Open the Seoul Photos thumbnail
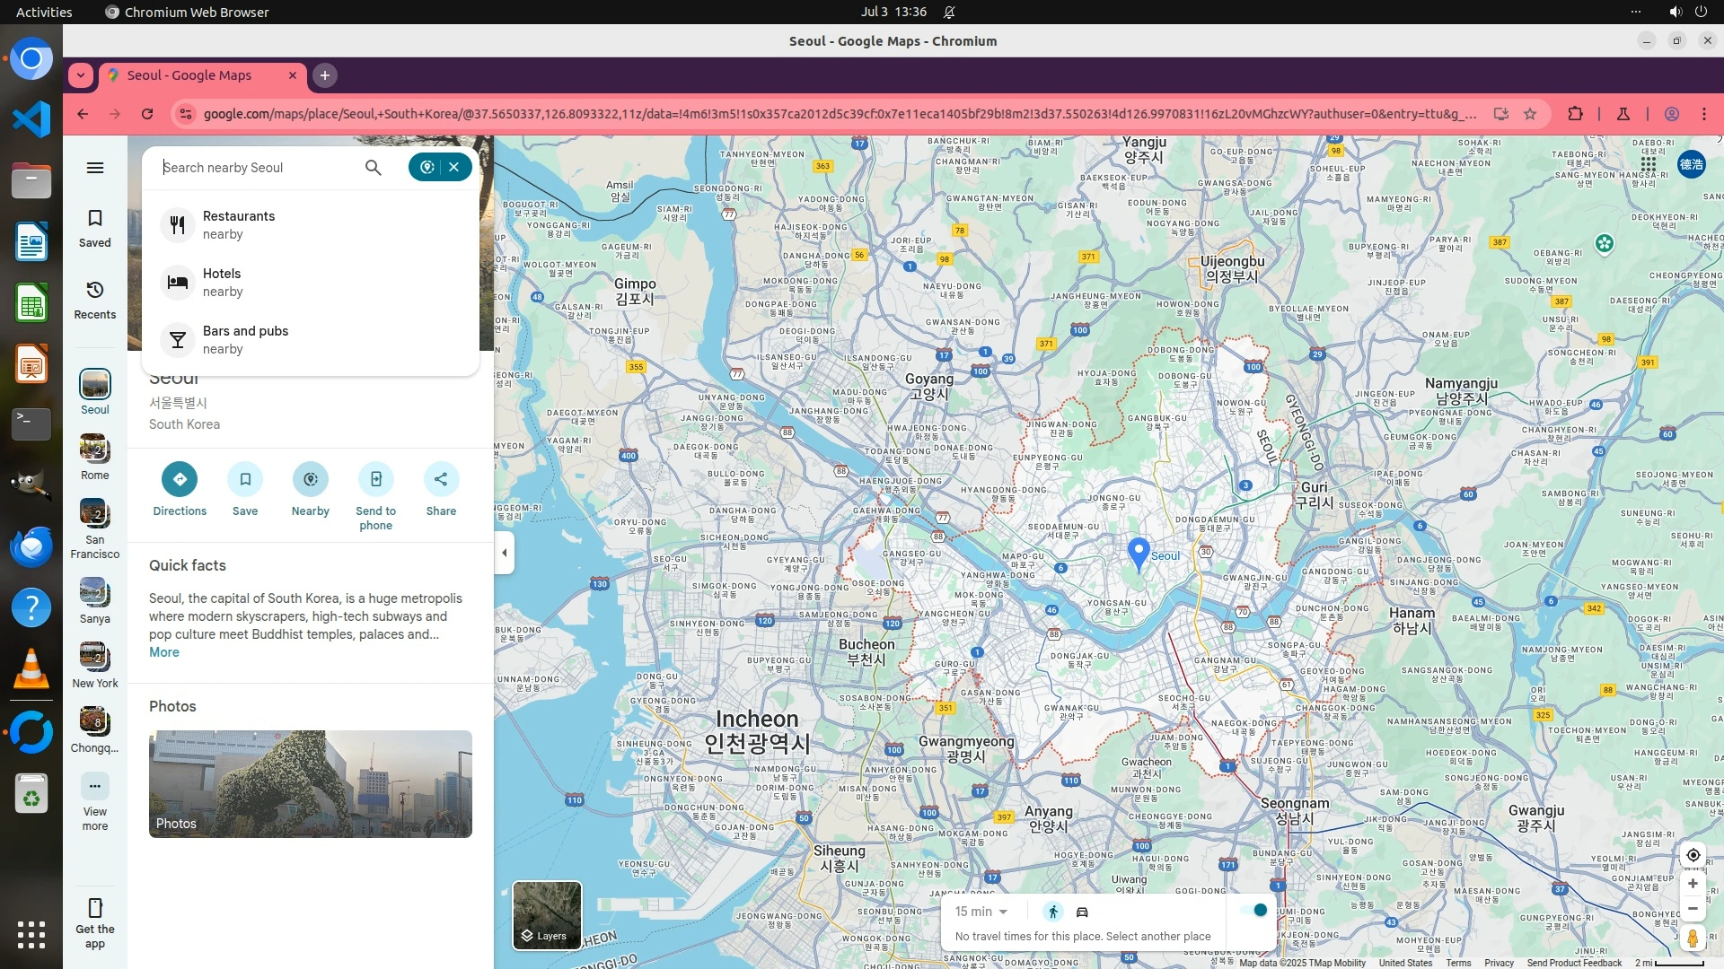The width and height of the screenshot is (1724, 969). [310, 784]
